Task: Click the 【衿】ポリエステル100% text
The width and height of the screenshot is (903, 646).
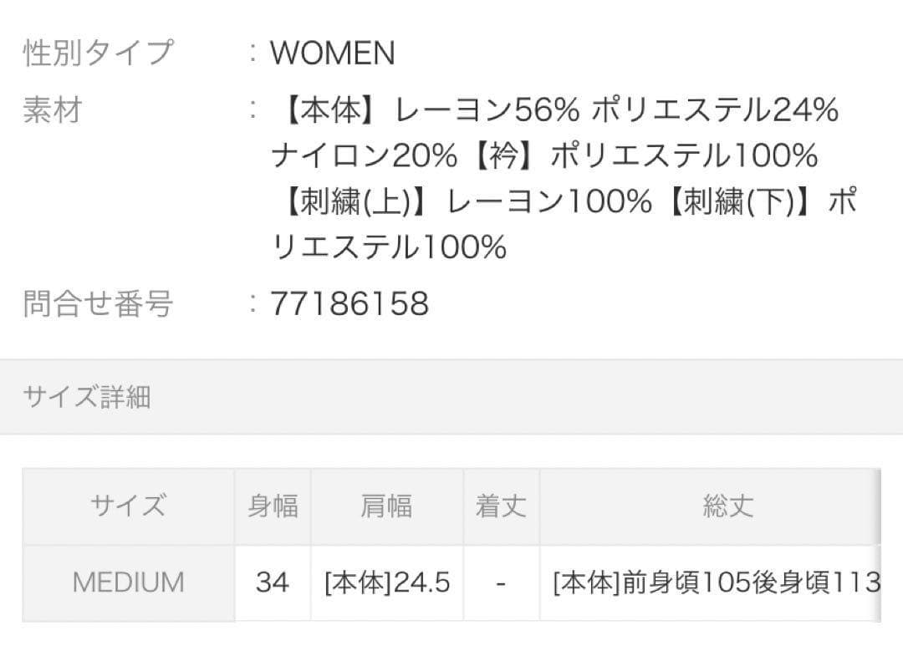Action: click(x=639, y=156)
